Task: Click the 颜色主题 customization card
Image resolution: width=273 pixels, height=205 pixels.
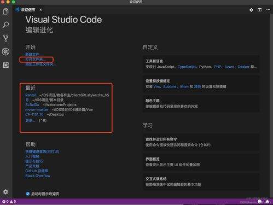Action: pyautogui.click(x=201, y=103)
